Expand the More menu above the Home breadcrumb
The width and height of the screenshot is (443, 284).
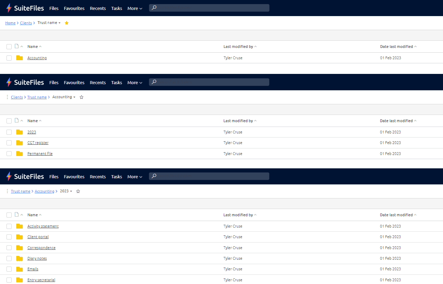click(135, 8)
